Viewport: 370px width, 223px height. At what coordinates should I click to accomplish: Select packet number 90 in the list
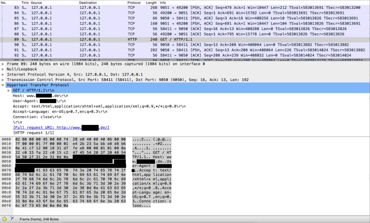(185, 44)
